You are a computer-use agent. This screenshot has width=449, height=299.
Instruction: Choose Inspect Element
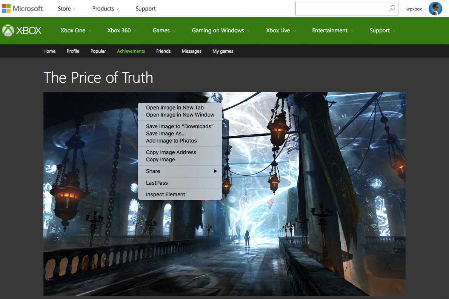point(180,194)
